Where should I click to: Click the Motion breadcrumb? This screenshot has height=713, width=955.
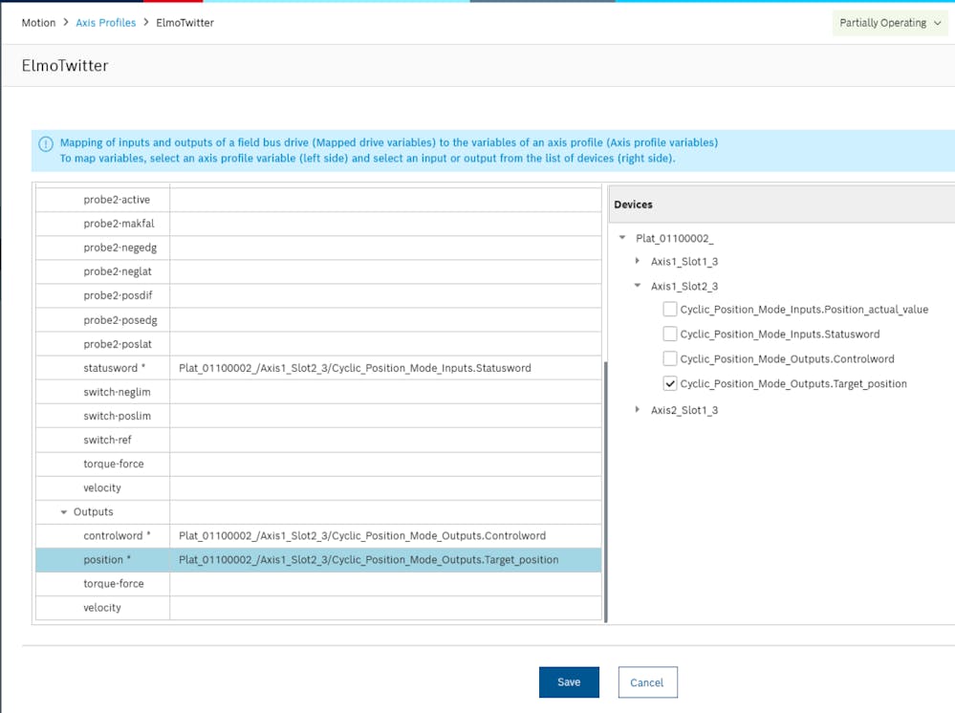(x=38, y=23)
